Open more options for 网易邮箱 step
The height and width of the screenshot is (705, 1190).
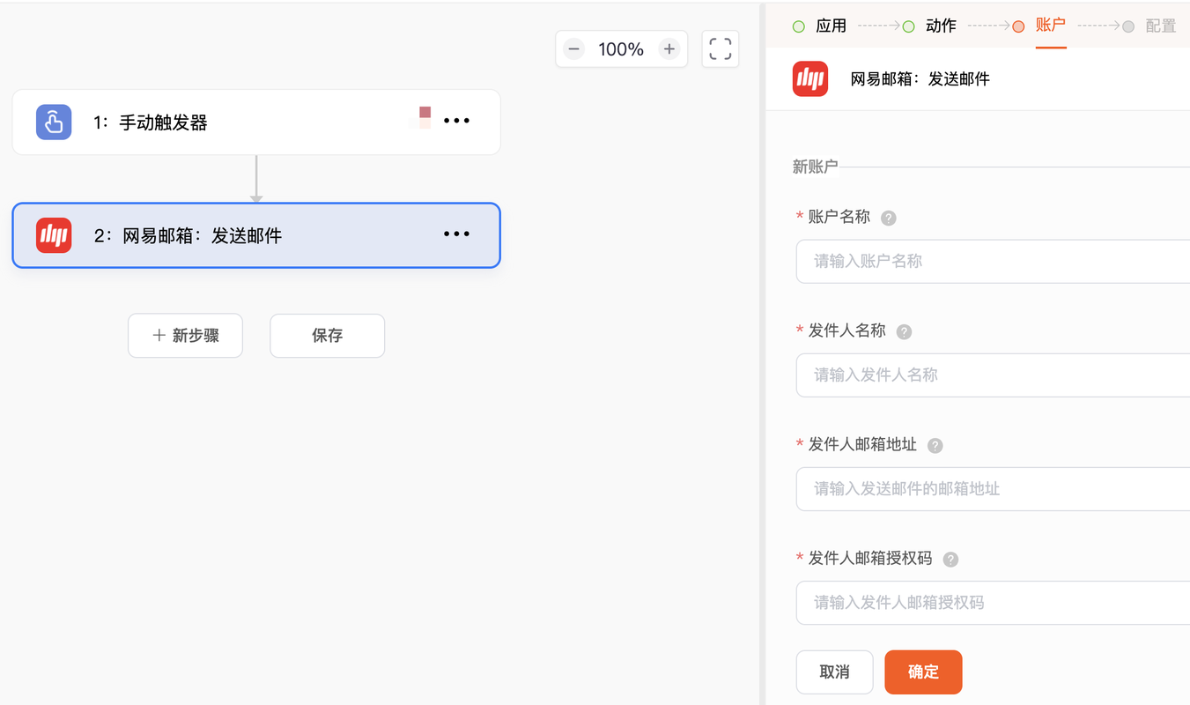click(456, 234)
